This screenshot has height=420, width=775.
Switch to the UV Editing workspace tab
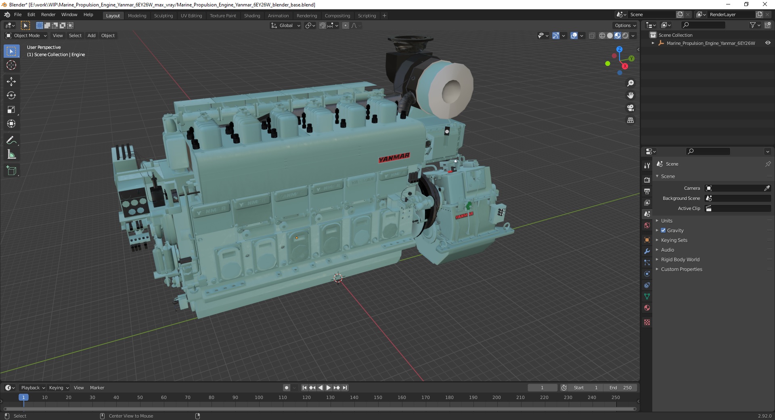pyautogui.click(x=191, y=16)
